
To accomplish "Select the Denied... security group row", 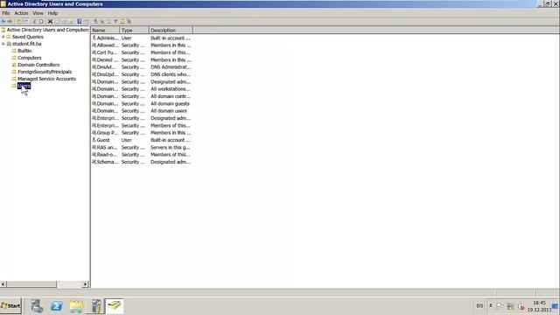I will [x=142, y=60].
